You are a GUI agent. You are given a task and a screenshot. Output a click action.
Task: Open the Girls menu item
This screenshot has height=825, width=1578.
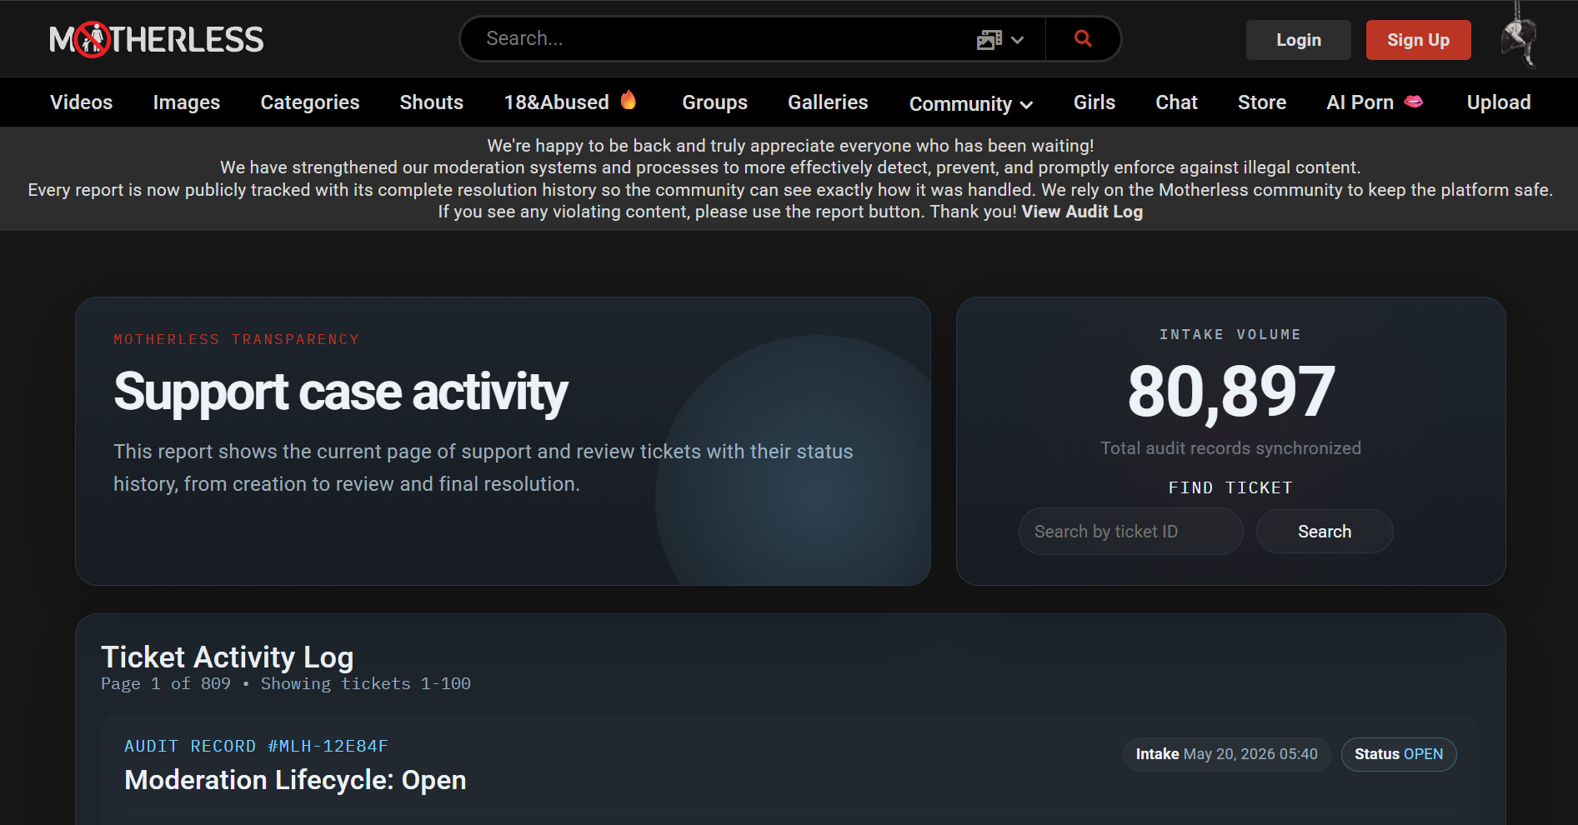click(x=1094, y=102)
